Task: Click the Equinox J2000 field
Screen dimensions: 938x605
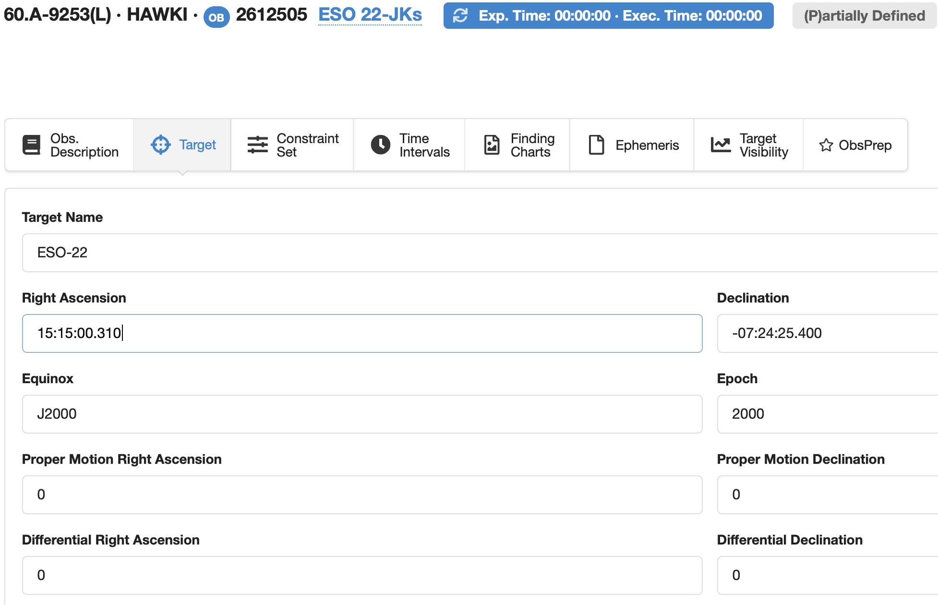Action: pos(362,414)
